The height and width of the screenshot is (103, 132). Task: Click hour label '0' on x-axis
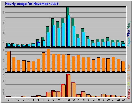click(9, 100)
